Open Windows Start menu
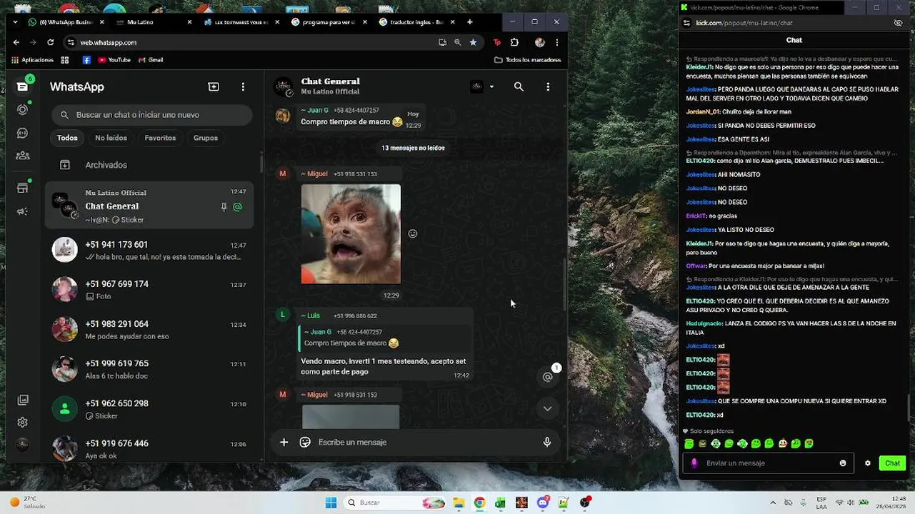The width and height of the screenshot is (915, 514). point(331,503)
